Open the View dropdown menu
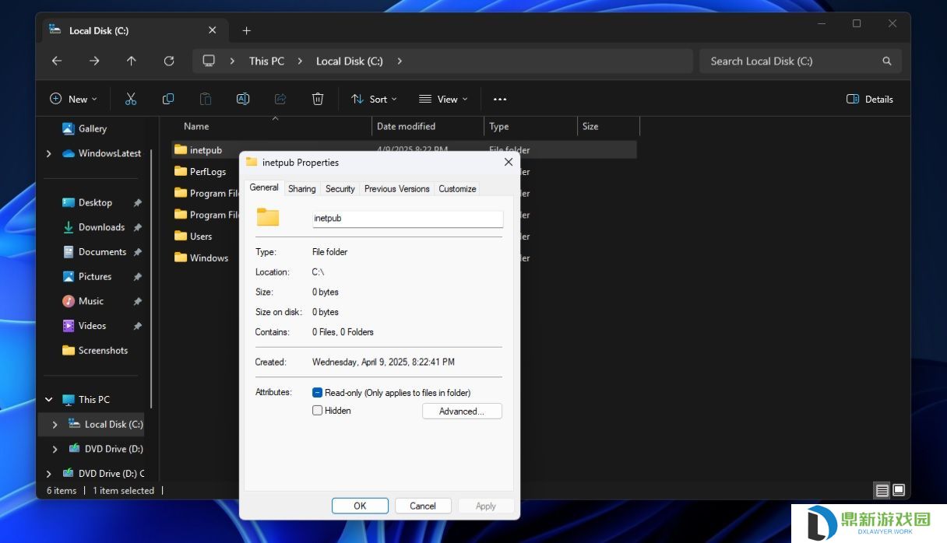The width and height of the screenshot is (947, 543). coord(443,99)
